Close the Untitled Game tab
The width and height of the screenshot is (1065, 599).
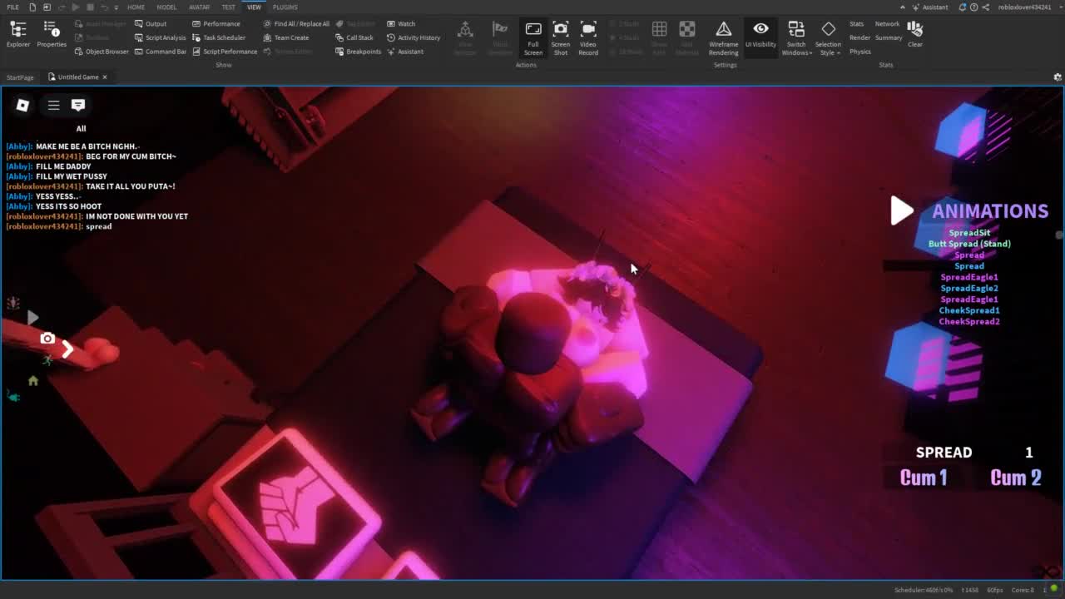point(105,77)
